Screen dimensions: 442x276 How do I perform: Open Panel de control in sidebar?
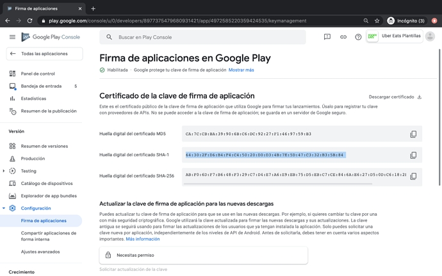pyautogui.click(x=38, y=74)
